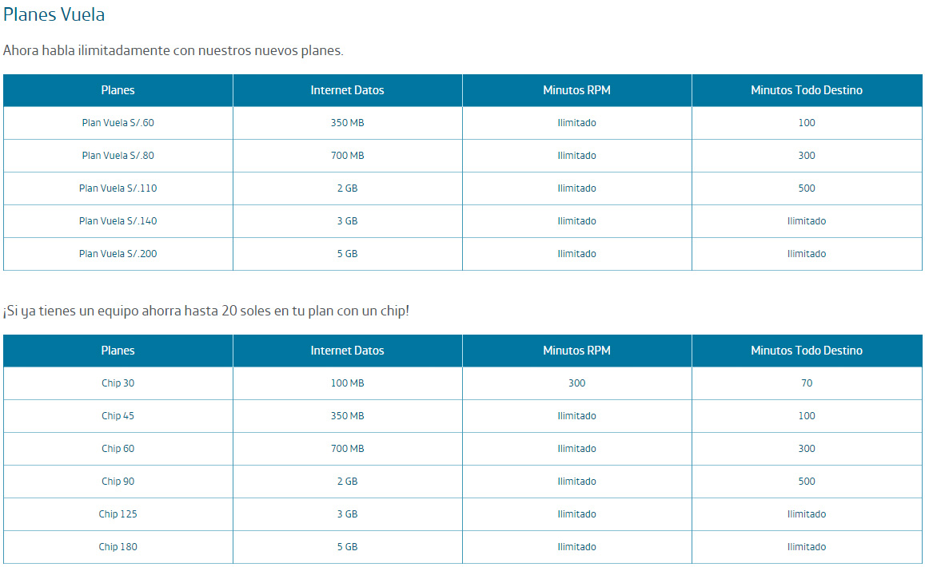
Task: Select the Chip 90 plan cell
Action: [118, 482]
